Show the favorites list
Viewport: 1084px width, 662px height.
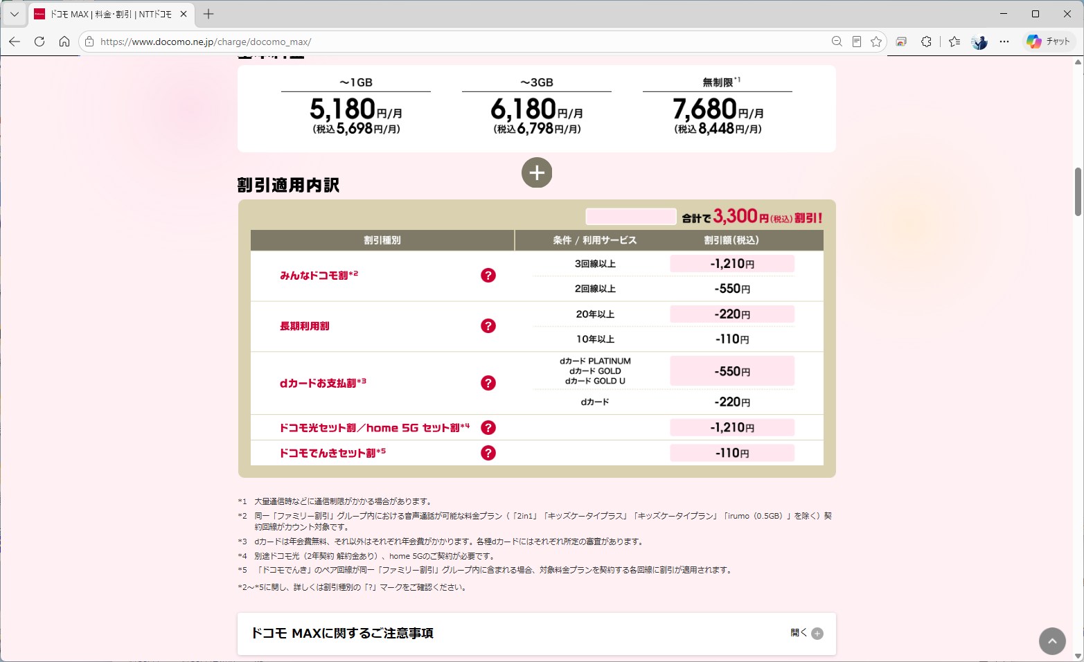(x=954, y=42)
